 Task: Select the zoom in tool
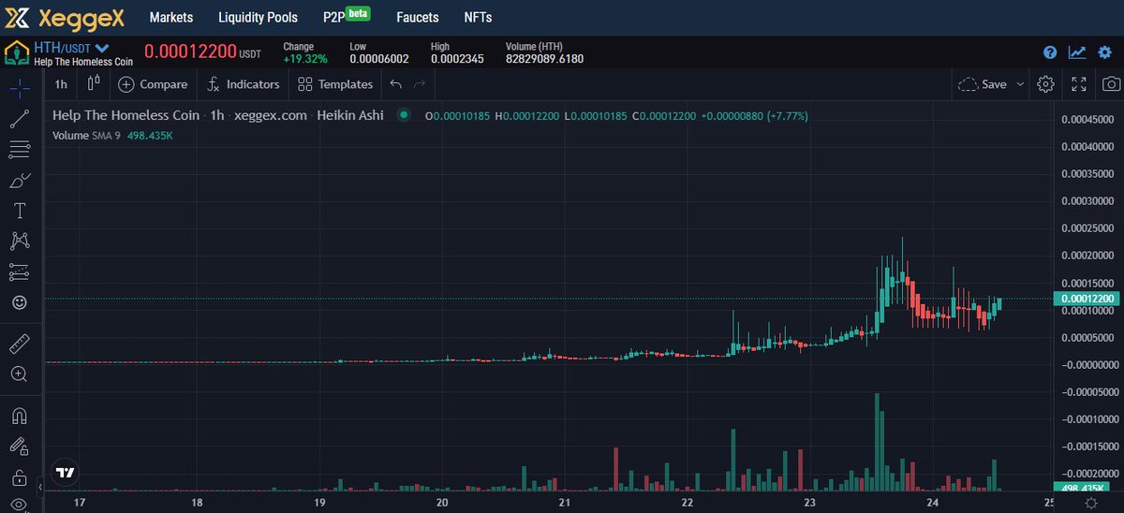20,374
